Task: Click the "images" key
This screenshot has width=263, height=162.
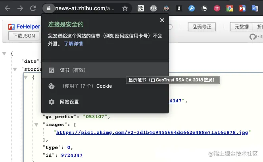Action: coord(55,124)
